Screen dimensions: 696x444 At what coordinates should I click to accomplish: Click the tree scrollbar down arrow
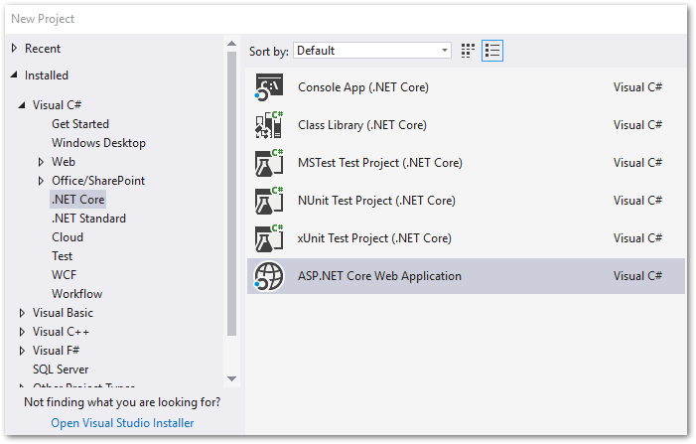pos(232,378)
